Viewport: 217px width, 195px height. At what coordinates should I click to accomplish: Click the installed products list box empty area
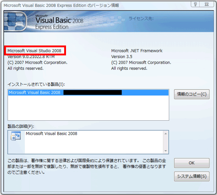pyautogui.click(x=88, y=108)
